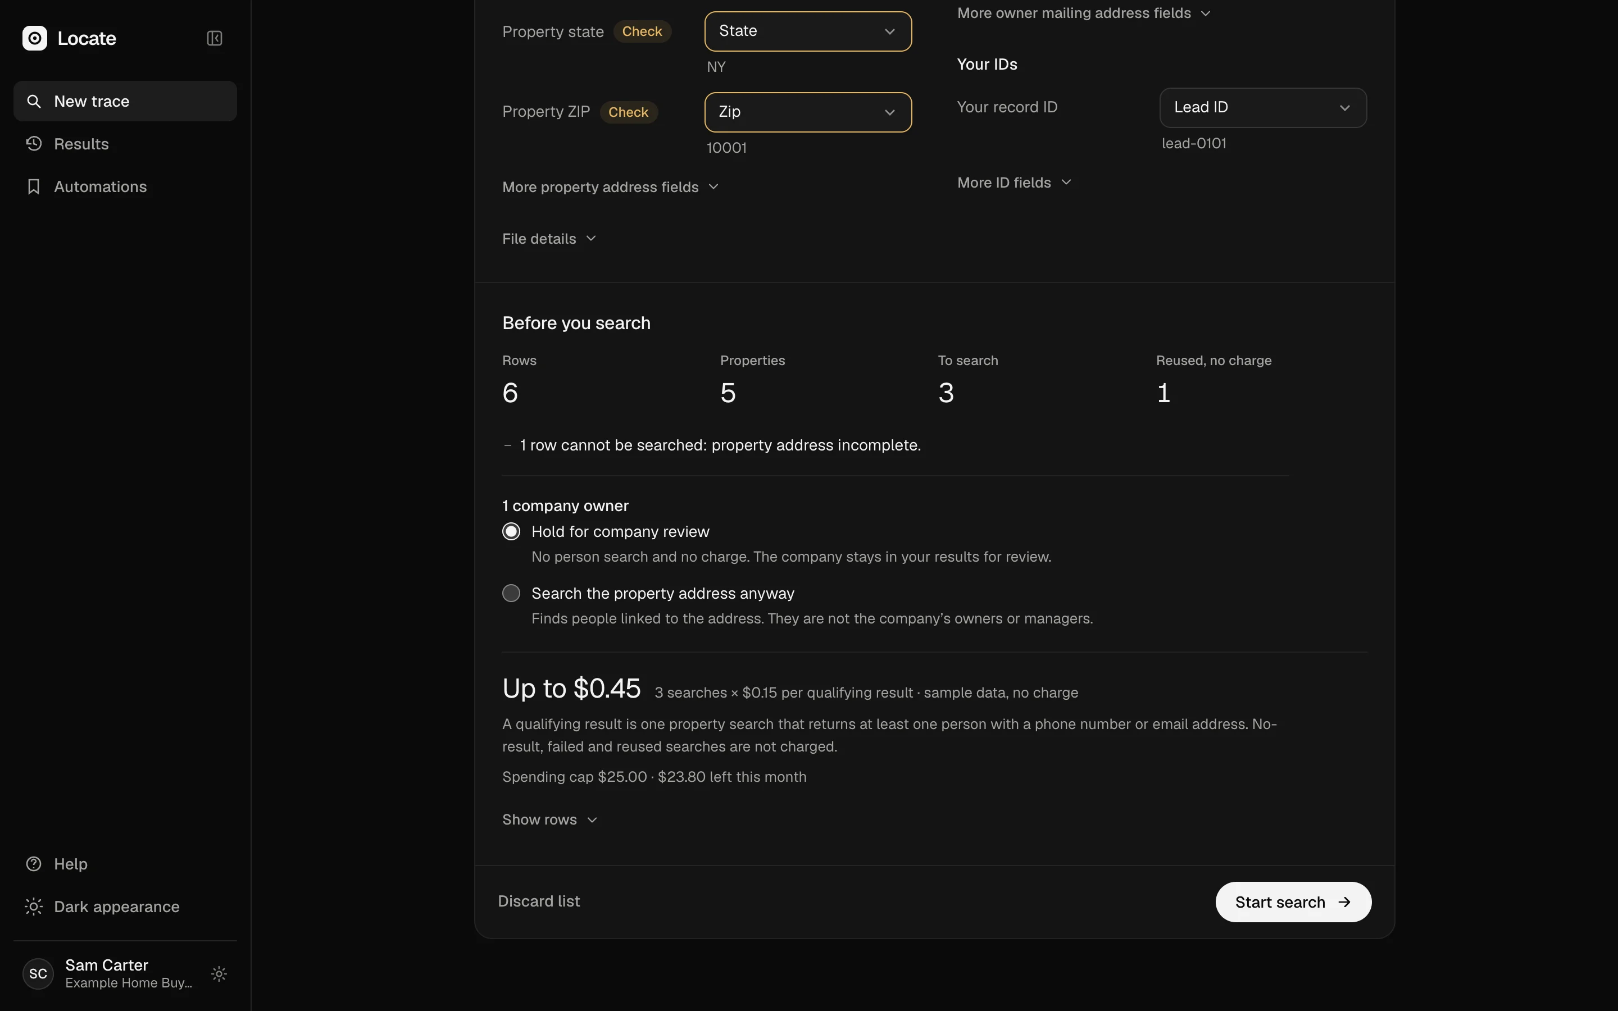Click the 'Up to $0.45' price text
Screen dimensions: 1618x1011
(x=571, y=689)
